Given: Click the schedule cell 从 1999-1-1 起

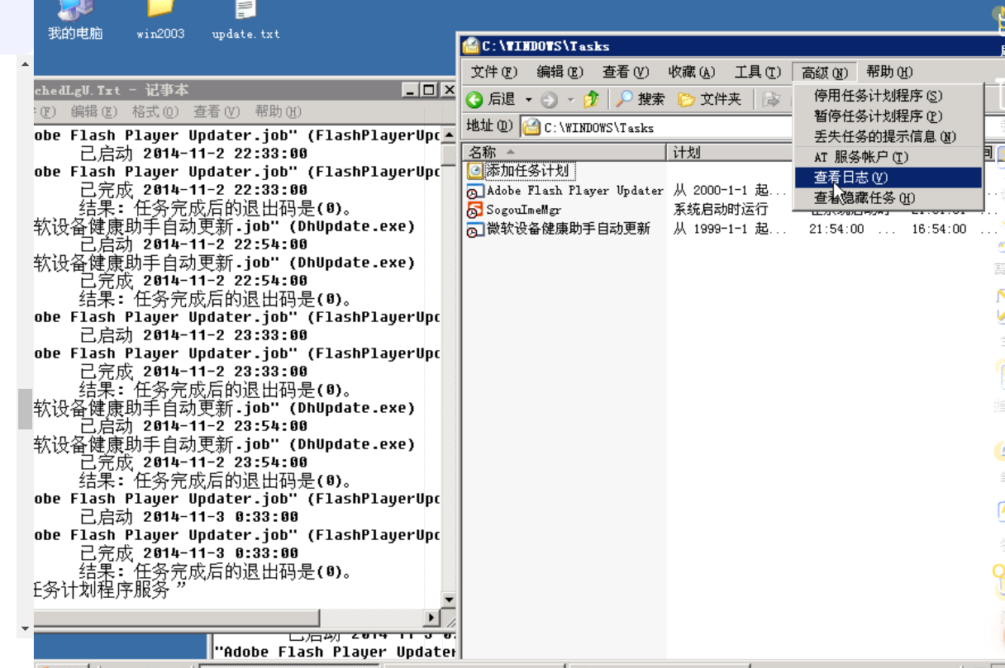Looking at the screenshot, I should click(730, 230).
